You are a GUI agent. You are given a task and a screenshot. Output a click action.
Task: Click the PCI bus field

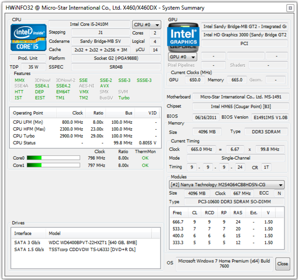point(244,43)
